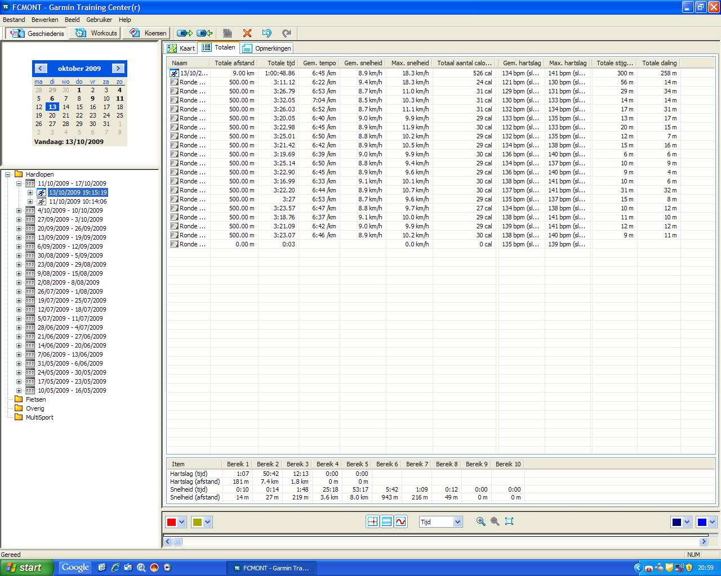Click the running icon of 13/10/2009 19:15:19
Screen dimensions: 721x576
pyautogui.click(x=42, y=192)
